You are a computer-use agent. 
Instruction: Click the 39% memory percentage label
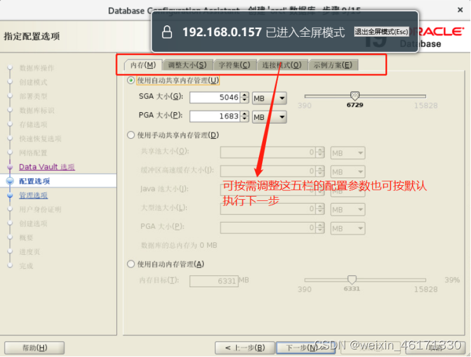pyautogui.click(x=452, y=280)
